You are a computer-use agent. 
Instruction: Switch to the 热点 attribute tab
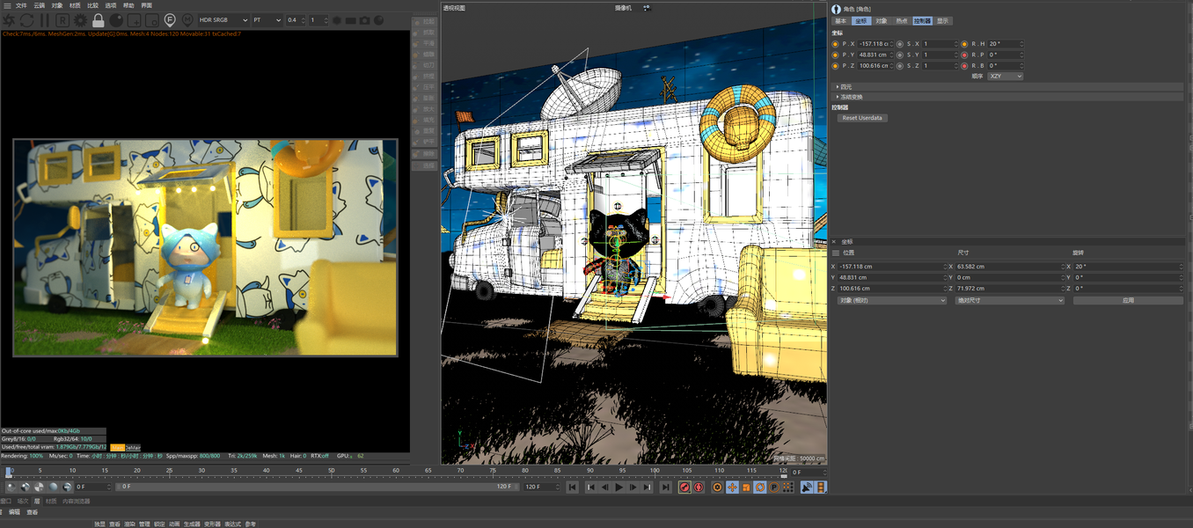click(902, 20)
